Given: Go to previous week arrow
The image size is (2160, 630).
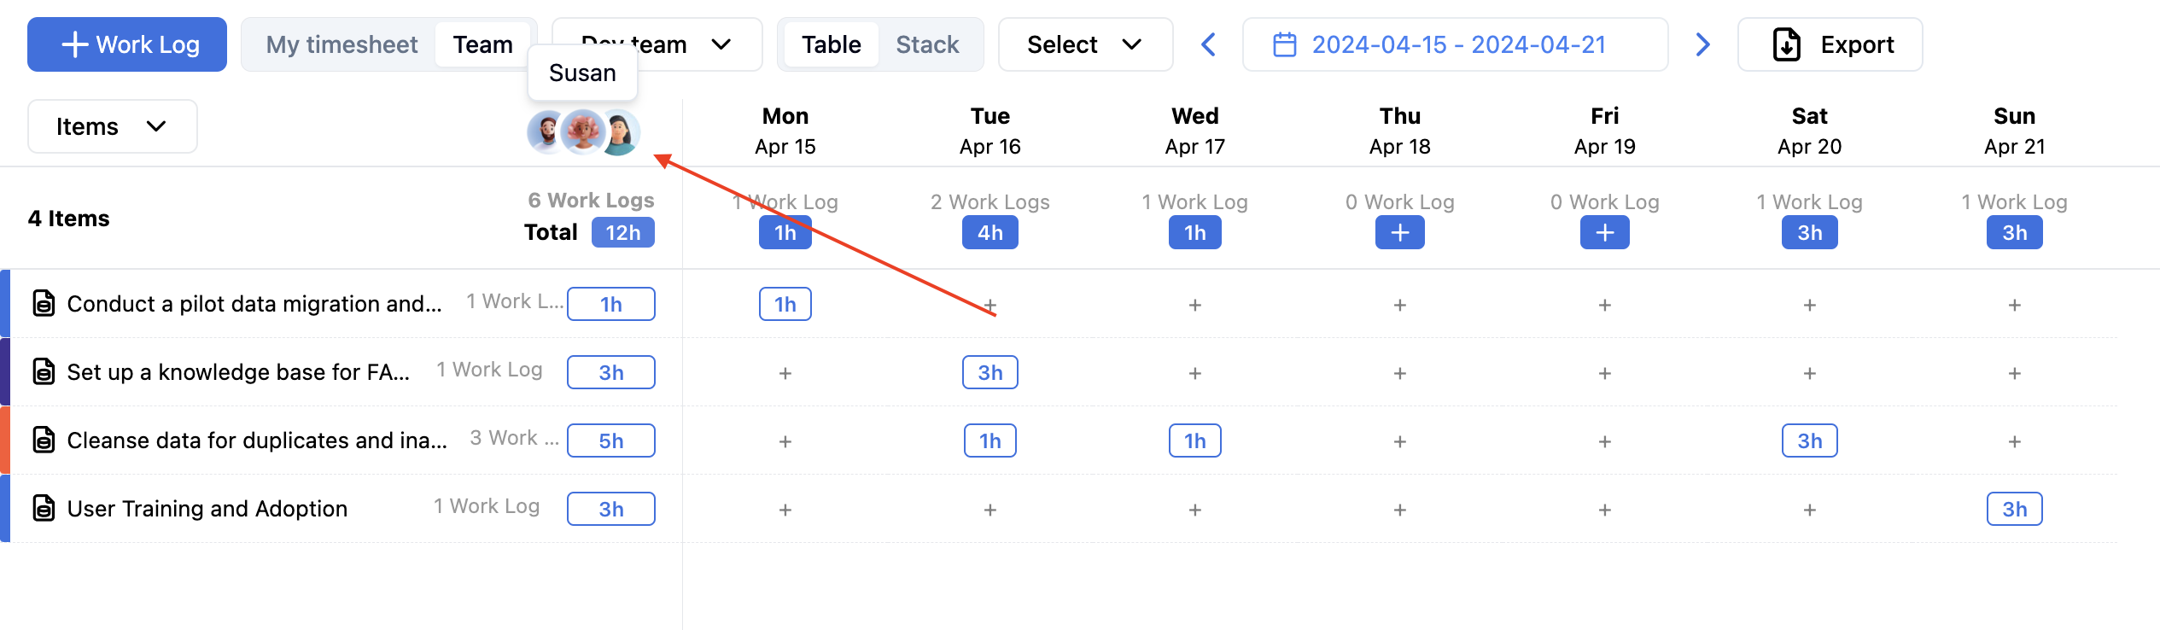Looking at the screenshot, I should pos(1208,44).
